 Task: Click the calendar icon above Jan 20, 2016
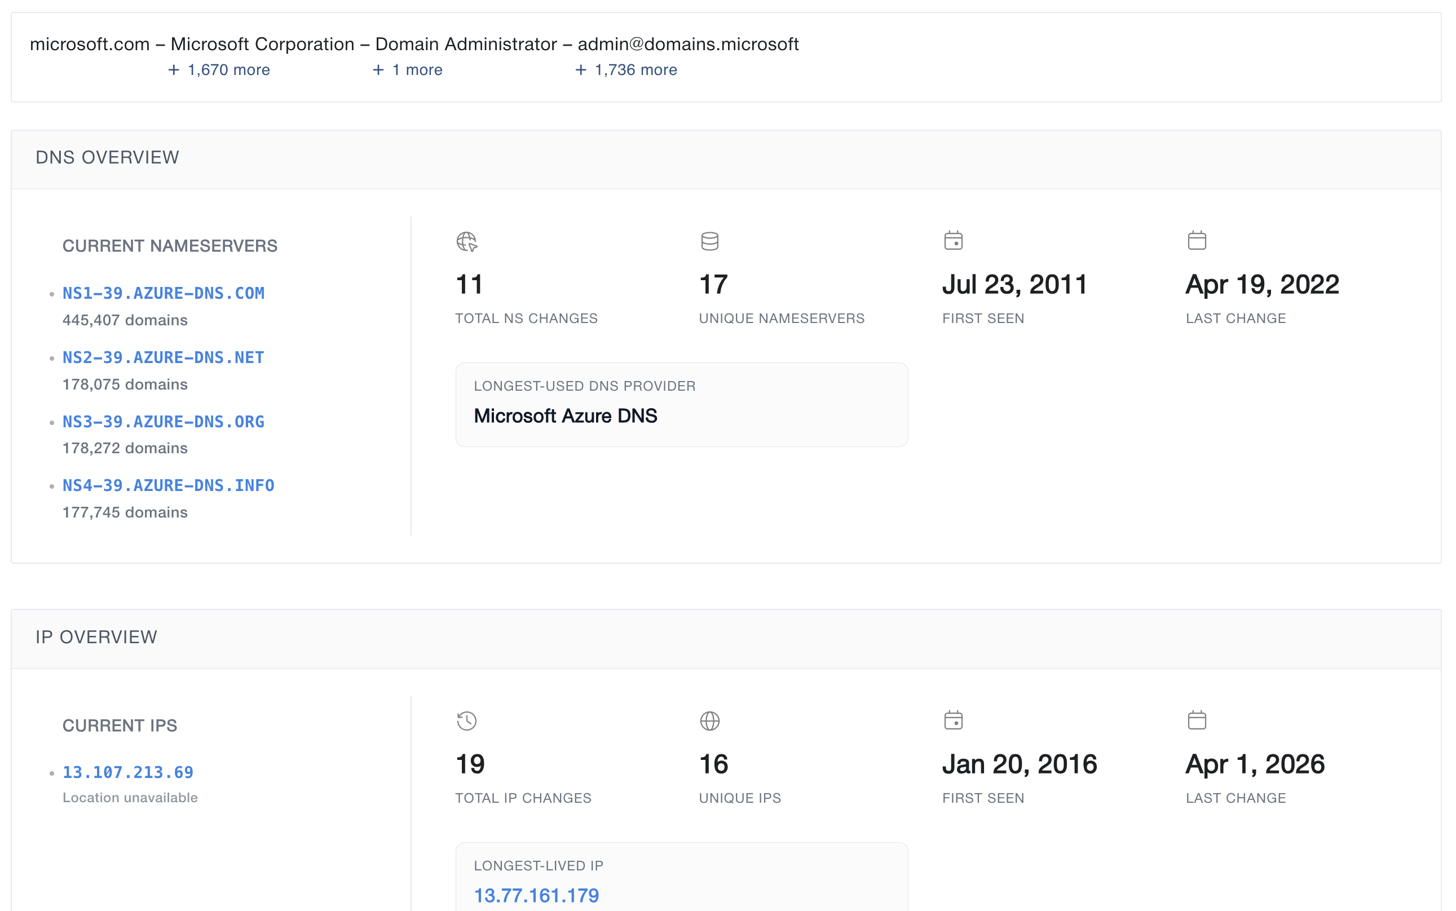tap(953, 720)
